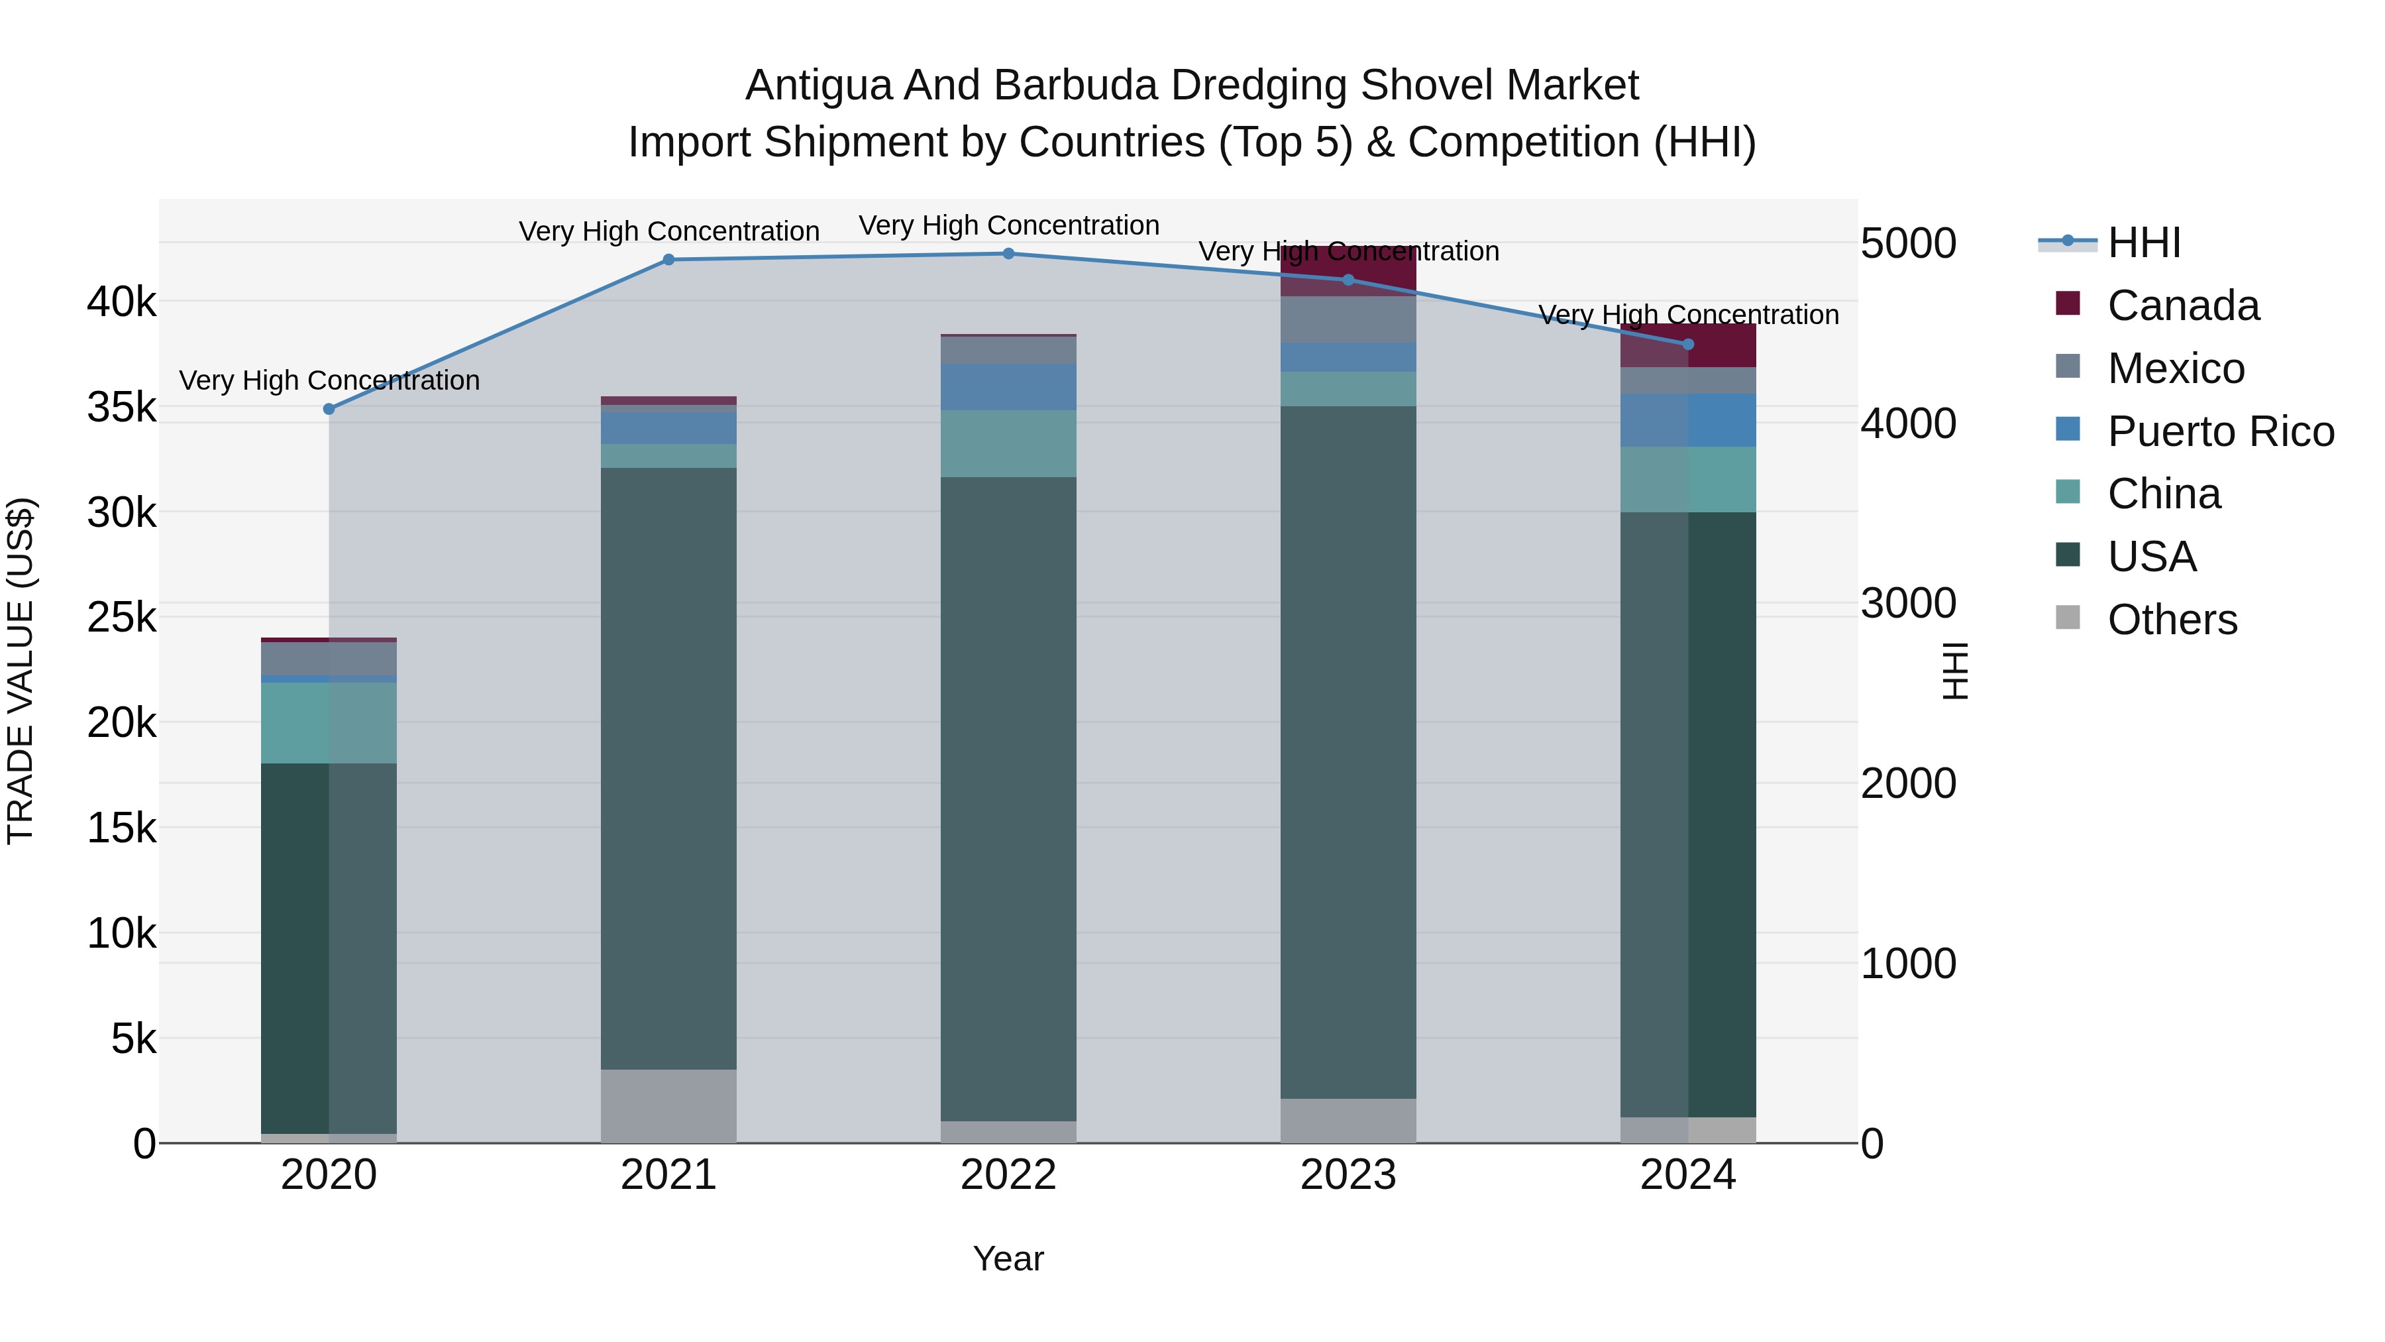Screen dimensions: 2385x1342
Task: Toggle the Puerto Rico legend entry
Action: (2194, 431)
